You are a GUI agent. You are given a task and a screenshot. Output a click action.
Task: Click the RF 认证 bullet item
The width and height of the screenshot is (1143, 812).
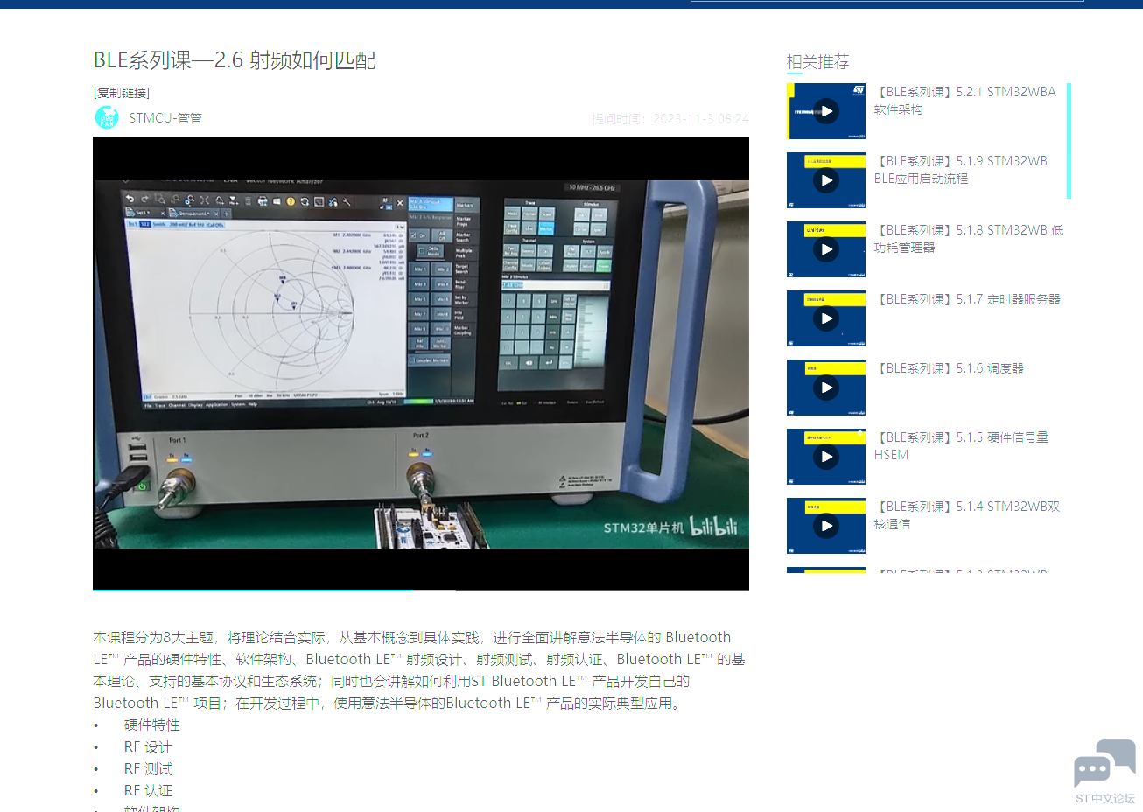coord(148,791)
